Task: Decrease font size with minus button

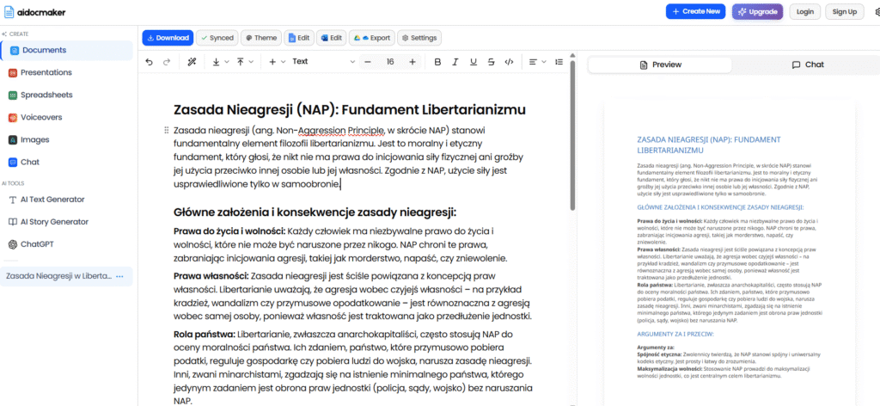Action: (368, 62)
